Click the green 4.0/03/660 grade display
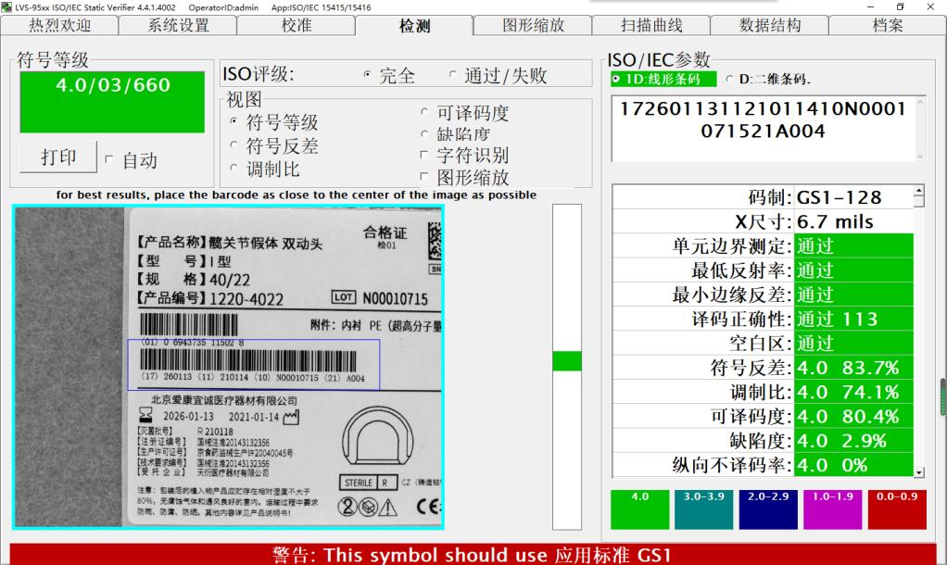 (x=112, y=102)
